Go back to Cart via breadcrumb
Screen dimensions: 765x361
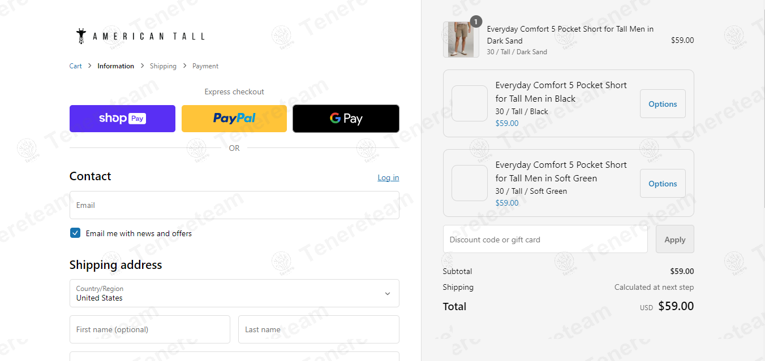tap(75, 66)
